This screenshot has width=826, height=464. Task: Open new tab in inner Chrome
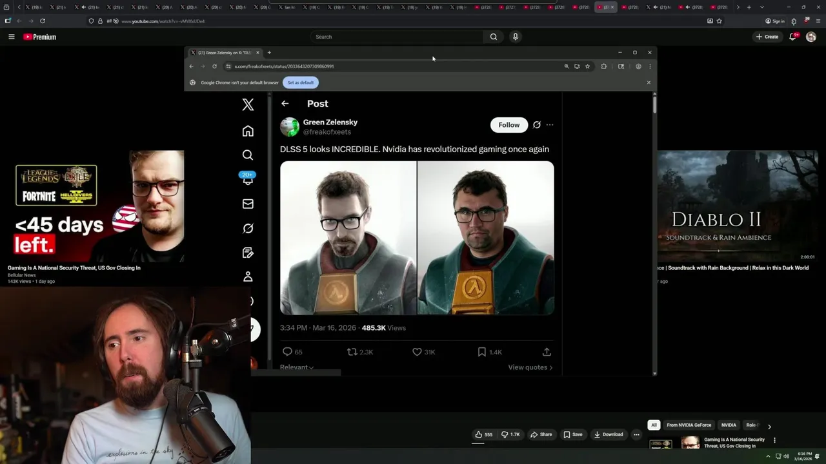269,52
